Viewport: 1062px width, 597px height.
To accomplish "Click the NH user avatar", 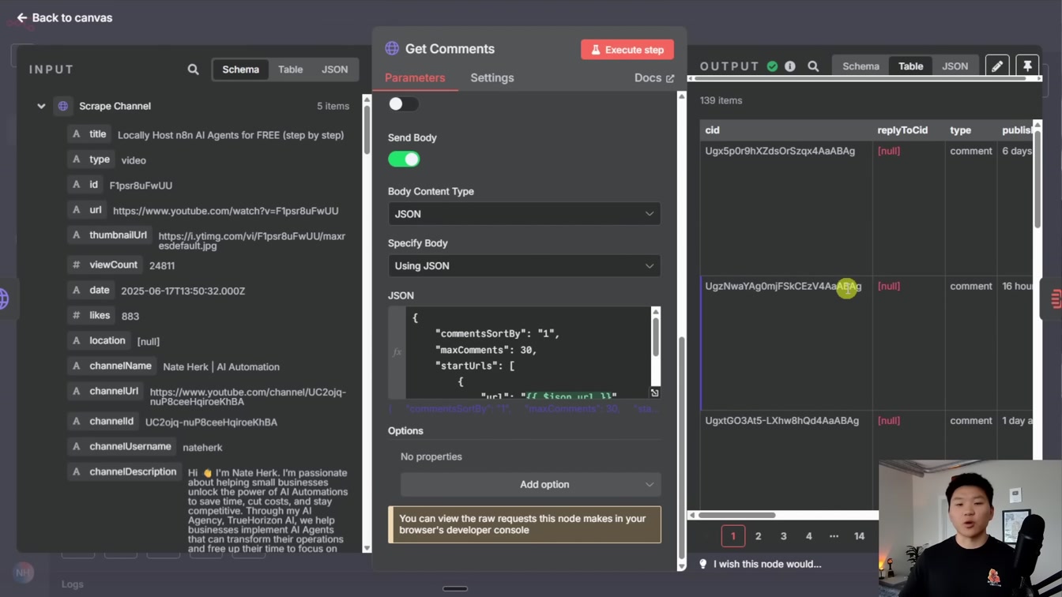I will pos(24,573).
